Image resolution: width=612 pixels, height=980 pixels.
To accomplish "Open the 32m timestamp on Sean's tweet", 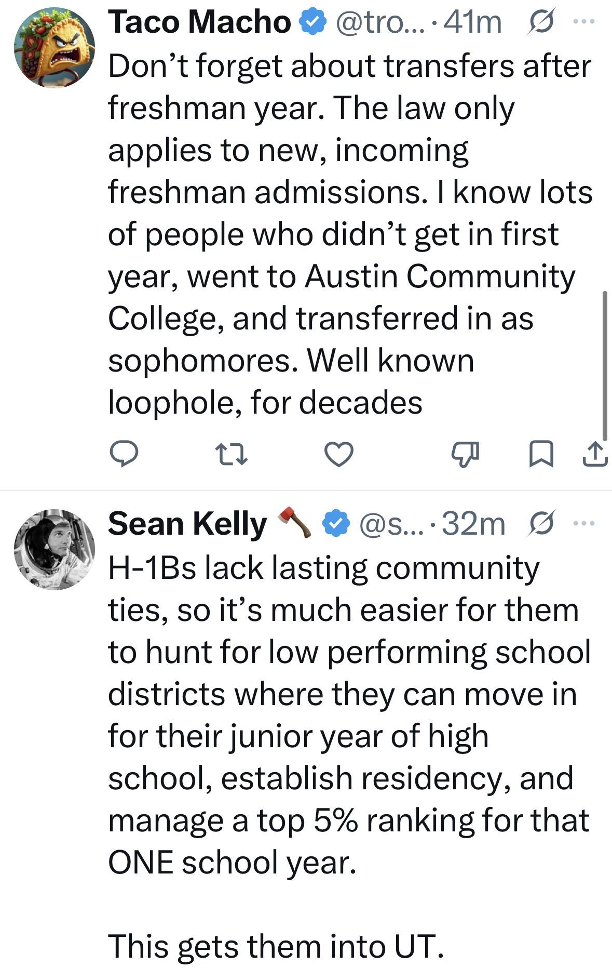I will click(473, 524).
